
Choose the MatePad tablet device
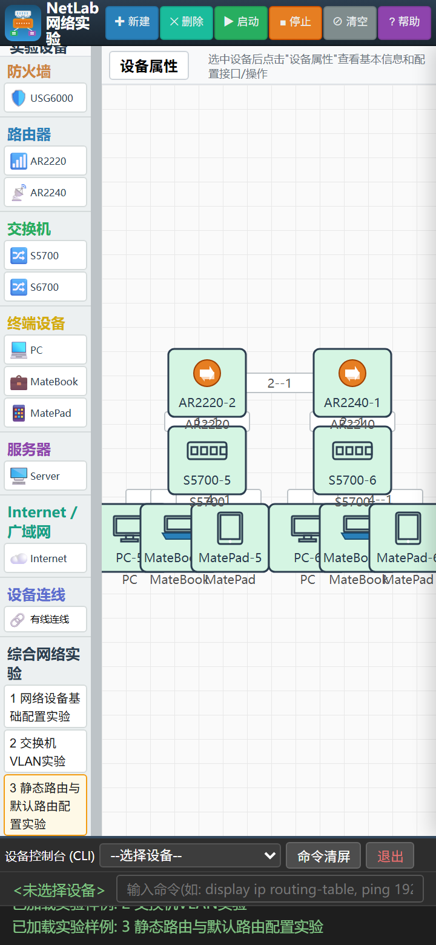tap(45, 413)
